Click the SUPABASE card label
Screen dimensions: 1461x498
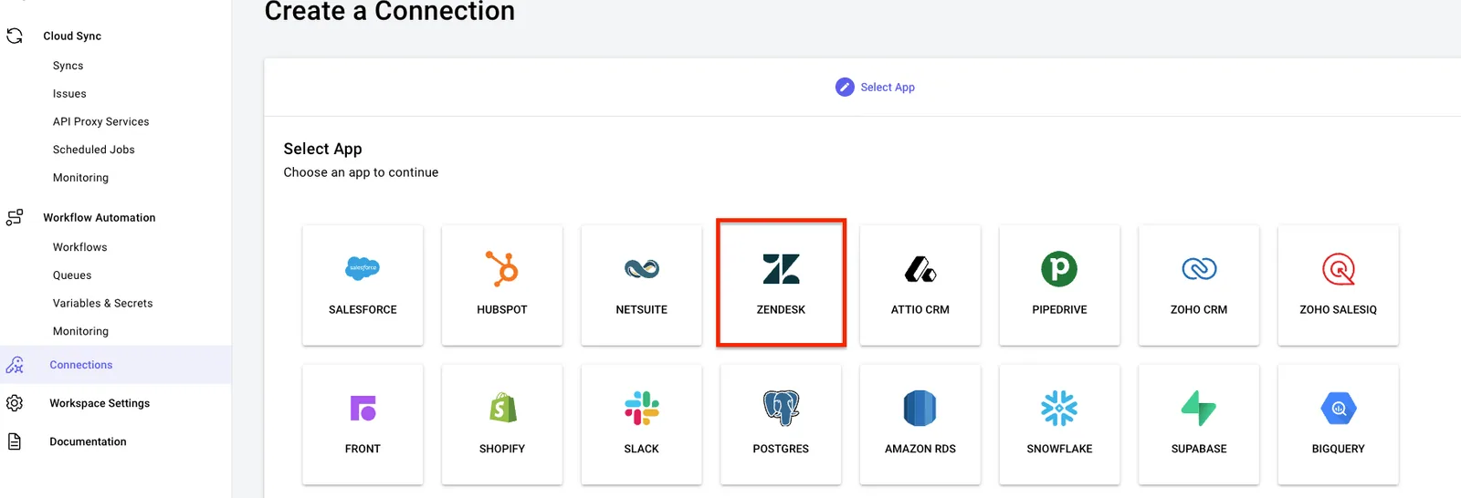click(1199, 449)
